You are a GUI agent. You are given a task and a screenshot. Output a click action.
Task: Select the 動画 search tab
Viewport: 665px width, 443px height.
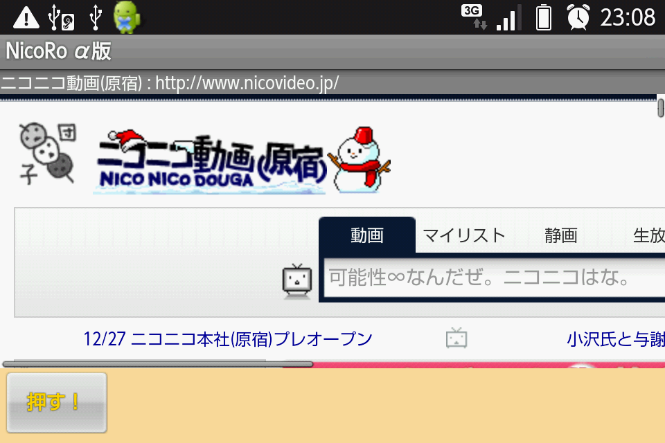pos(367,235)
